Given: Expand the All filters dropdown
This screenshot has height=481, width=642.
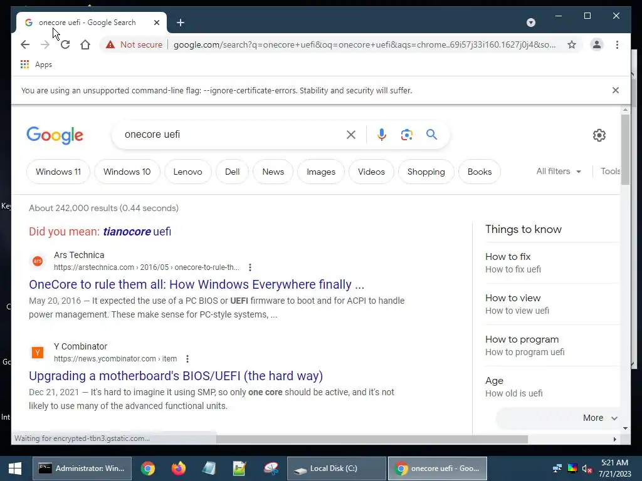Looking at the screenshot, I should (x=559, y=172).
